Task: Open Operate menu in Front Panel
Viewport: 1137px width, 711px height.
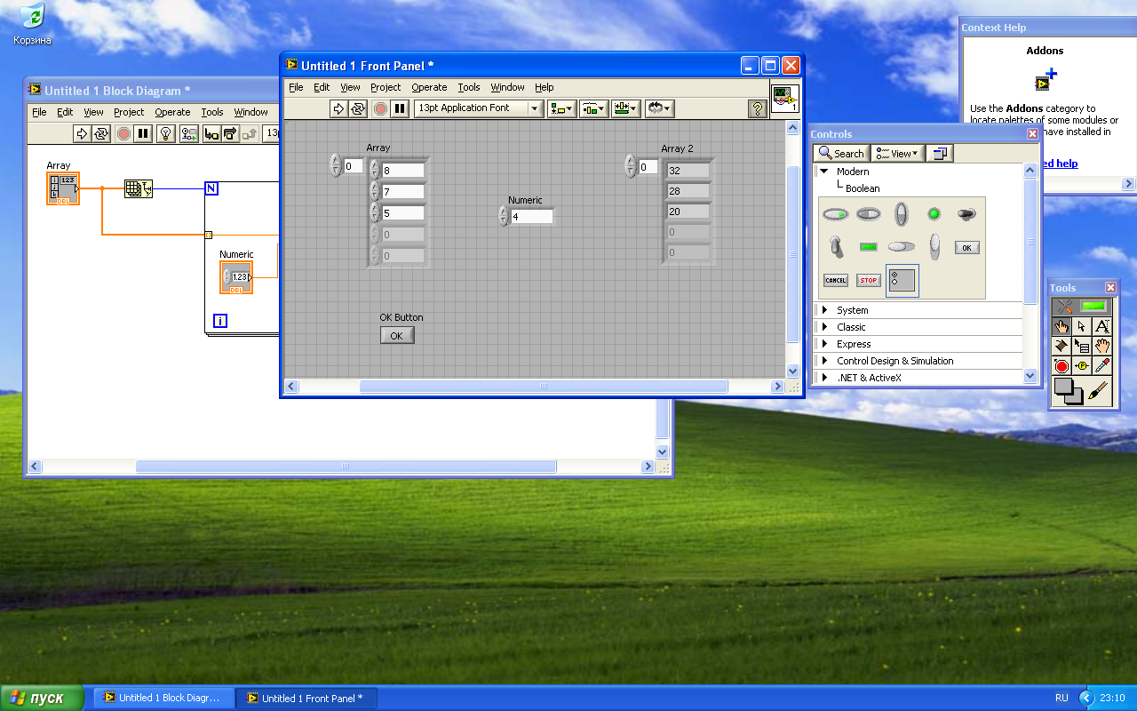Action: pyautogui.click(x=429, y=87)
